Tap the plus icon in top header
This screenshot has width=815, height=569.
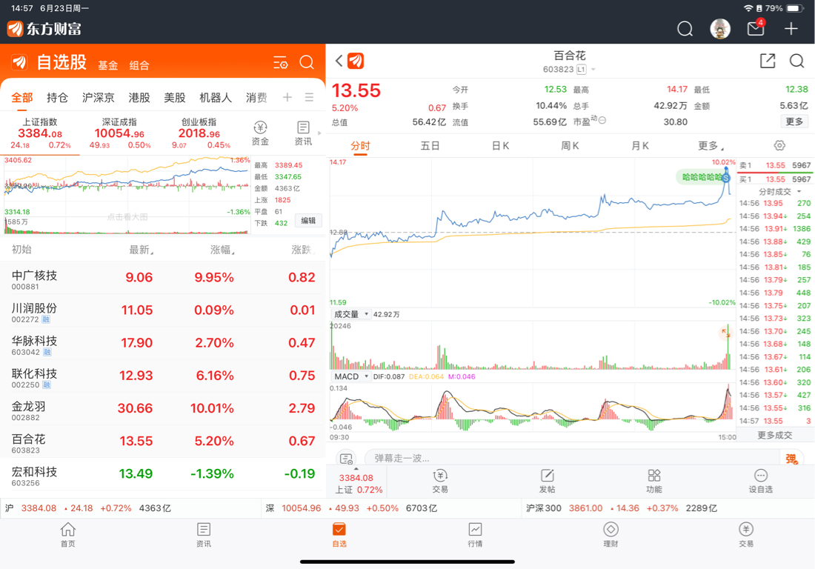click(791, 29)
